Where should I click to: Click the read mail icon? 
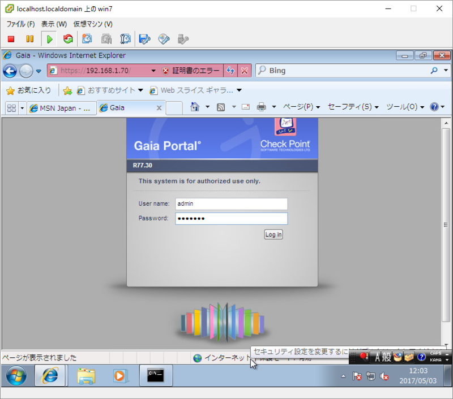(x=246, y=107)
